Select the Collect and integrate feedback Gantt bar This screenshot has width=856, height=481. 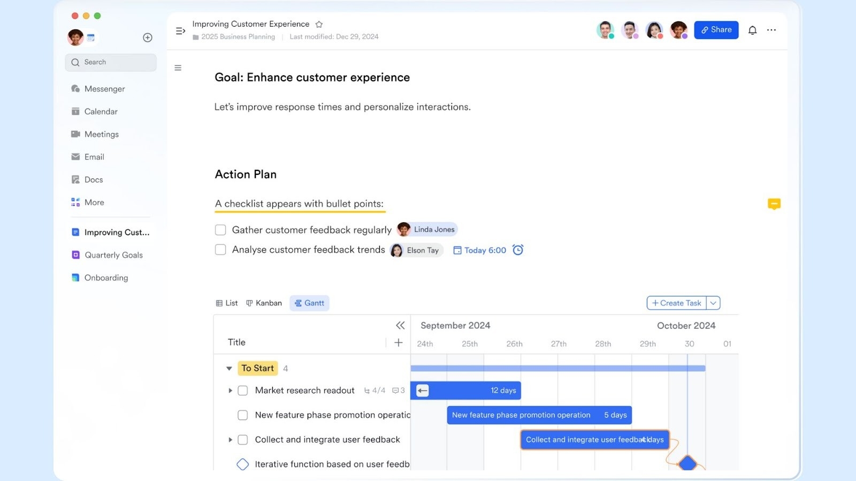click(595, 440)
